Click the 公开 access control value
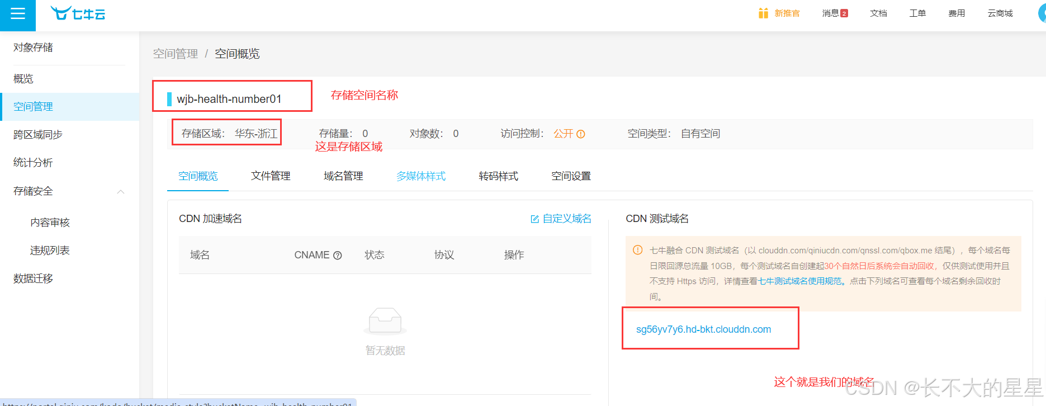 pyautogui.click(x=564, y=134)
